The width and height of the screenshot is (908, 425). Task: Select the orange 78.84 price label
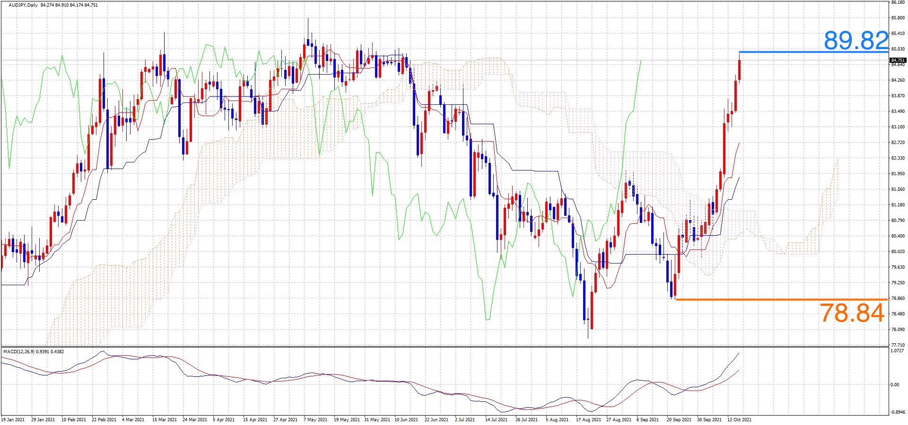point(852,313)
